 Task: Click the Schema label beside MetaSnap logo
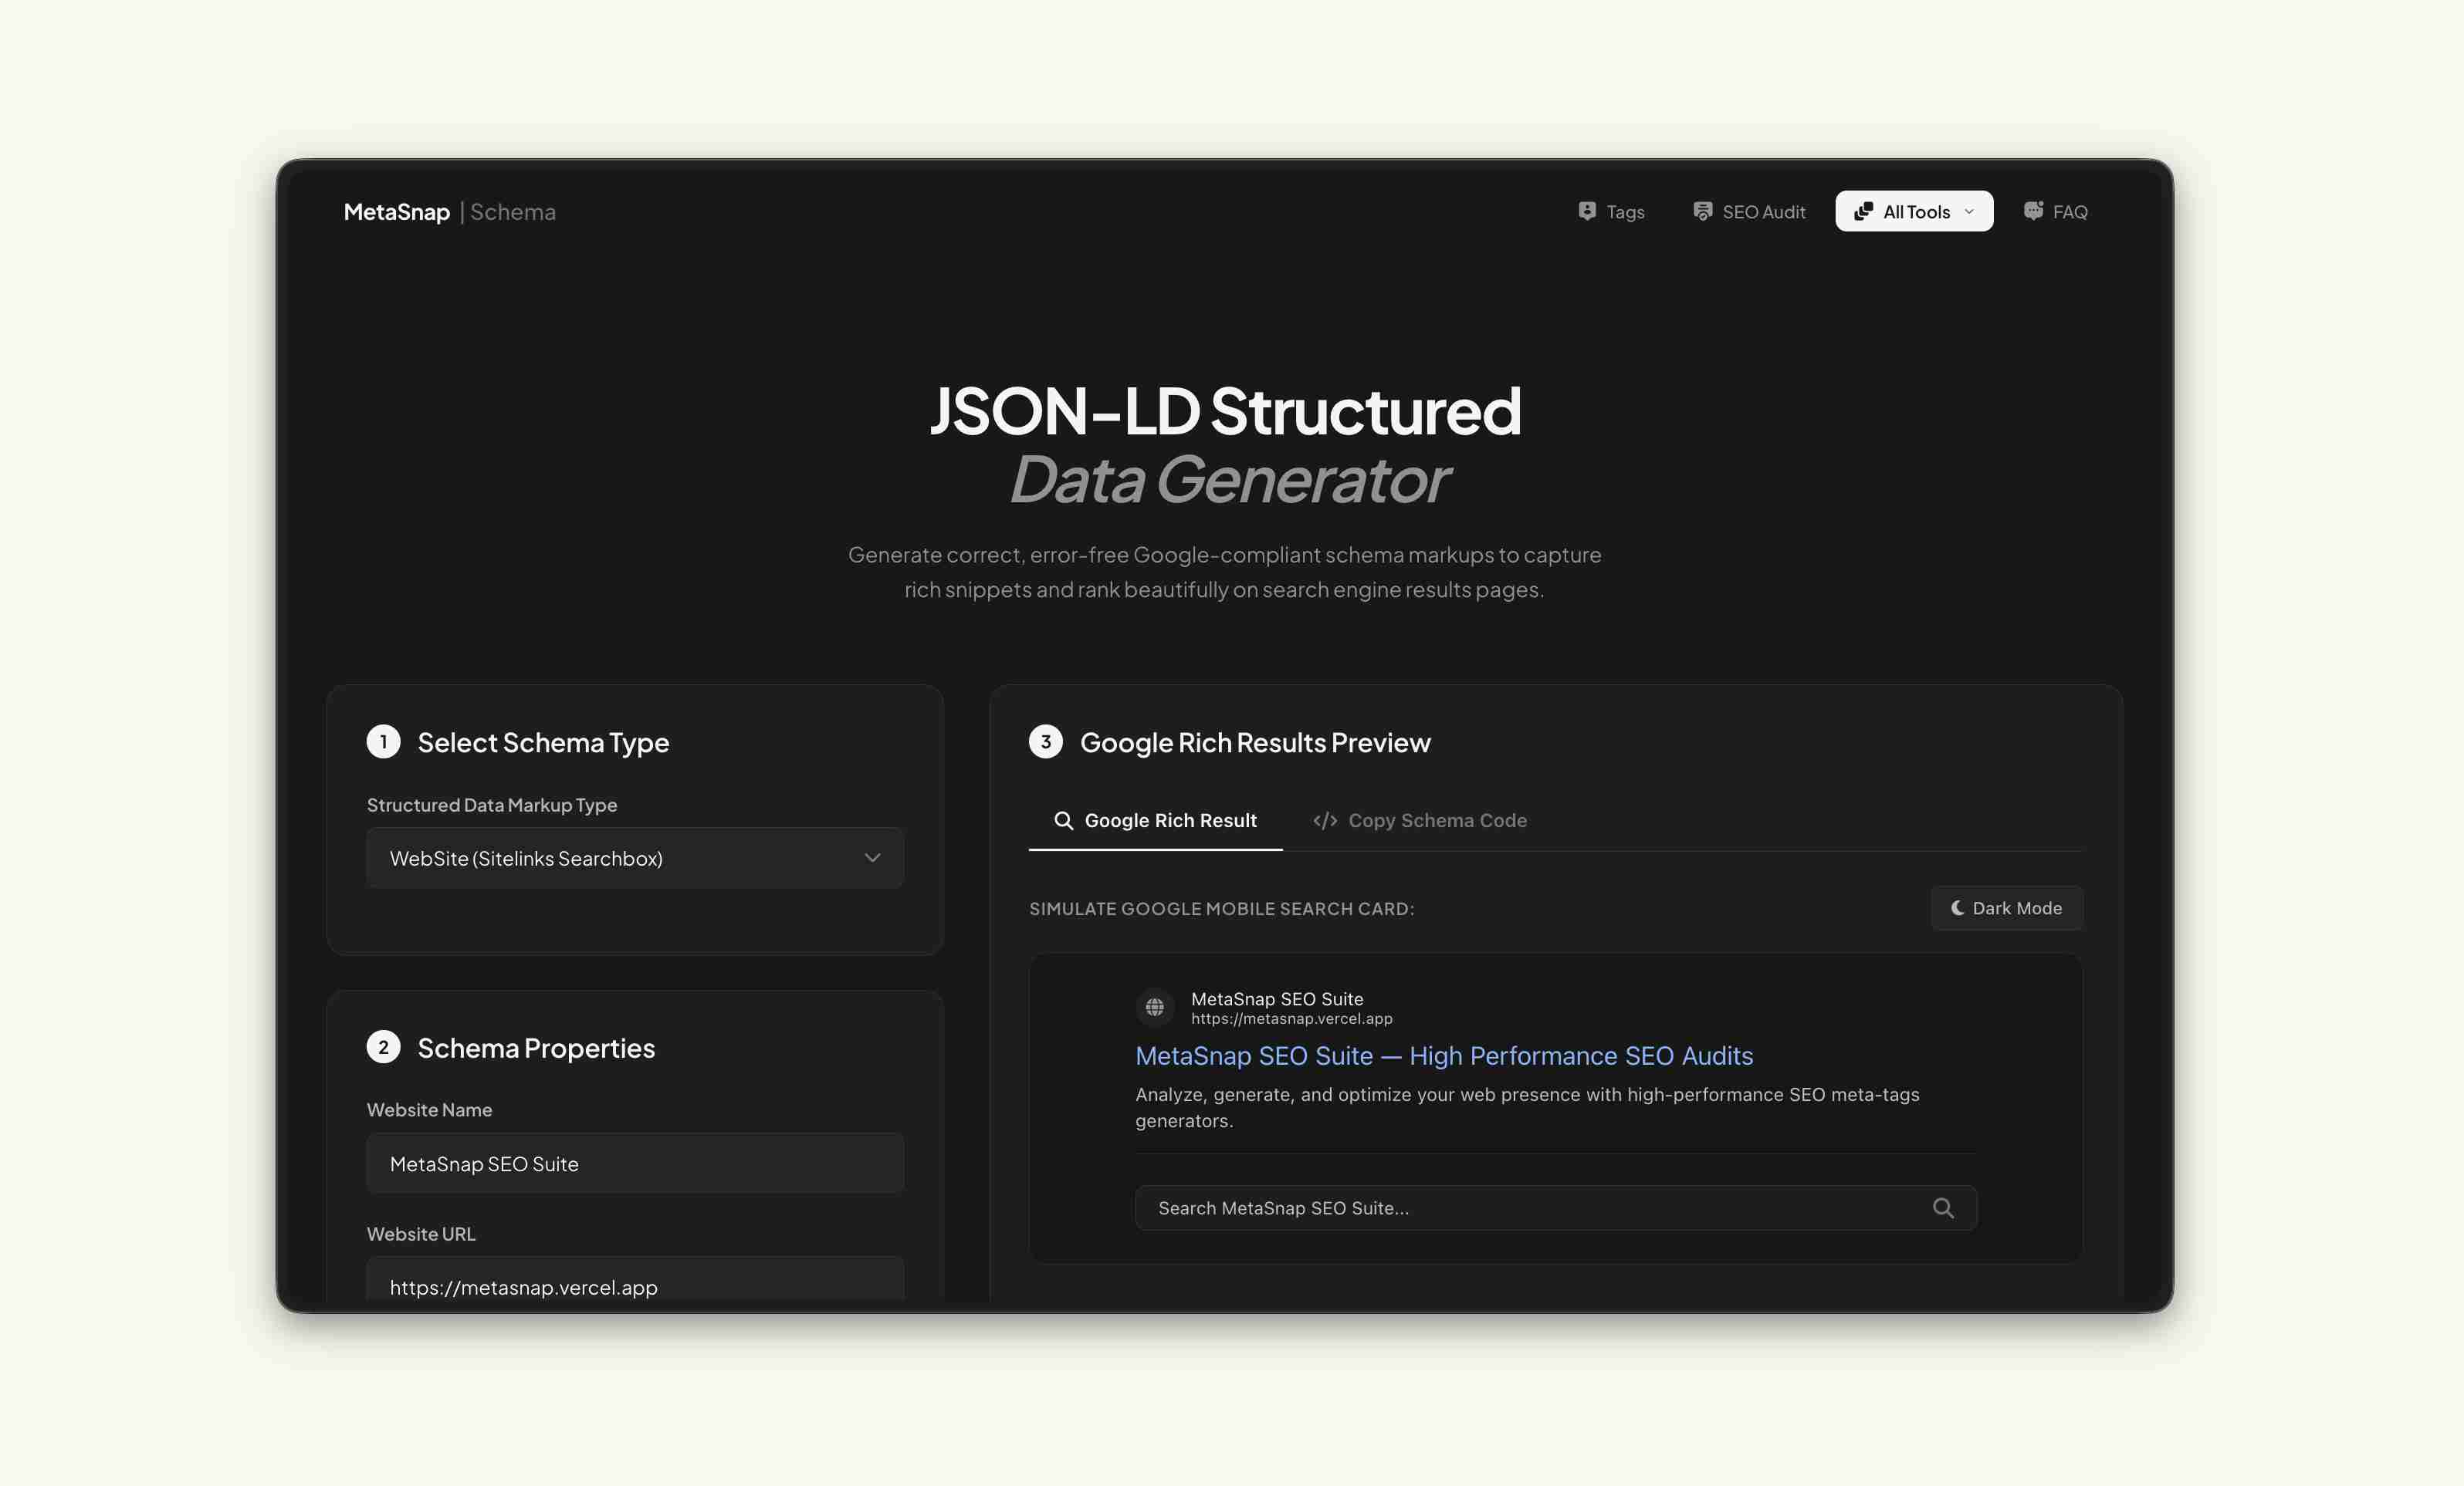pos(513,212)
